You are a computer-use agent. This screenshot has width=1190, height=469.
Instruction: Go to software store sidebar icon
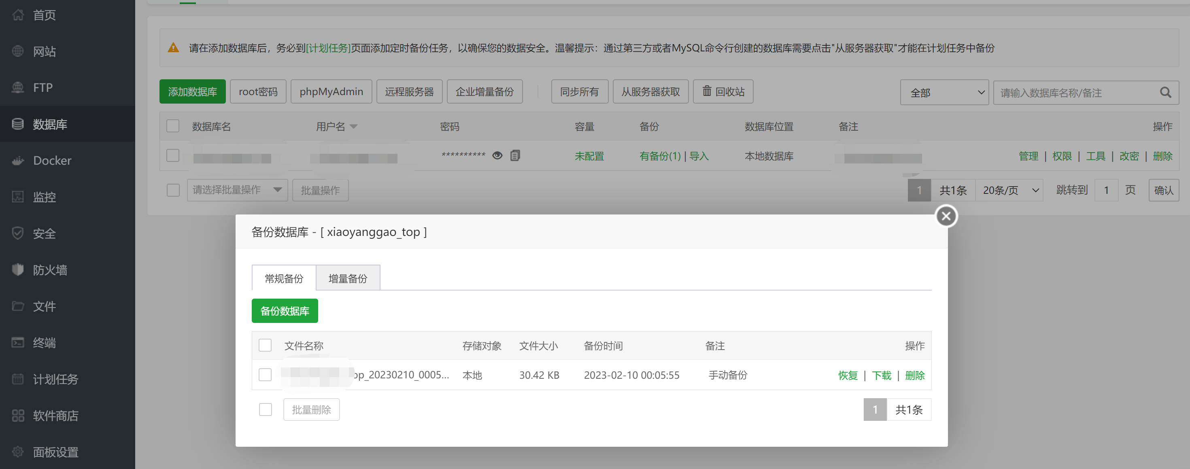point(17,416)
